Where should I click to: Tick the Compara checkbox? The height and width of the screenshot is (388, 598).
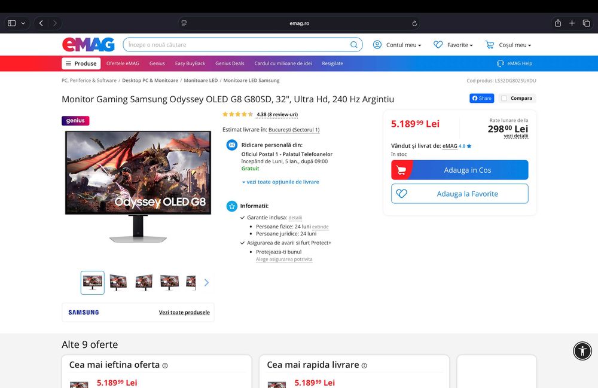coord(504,98)
